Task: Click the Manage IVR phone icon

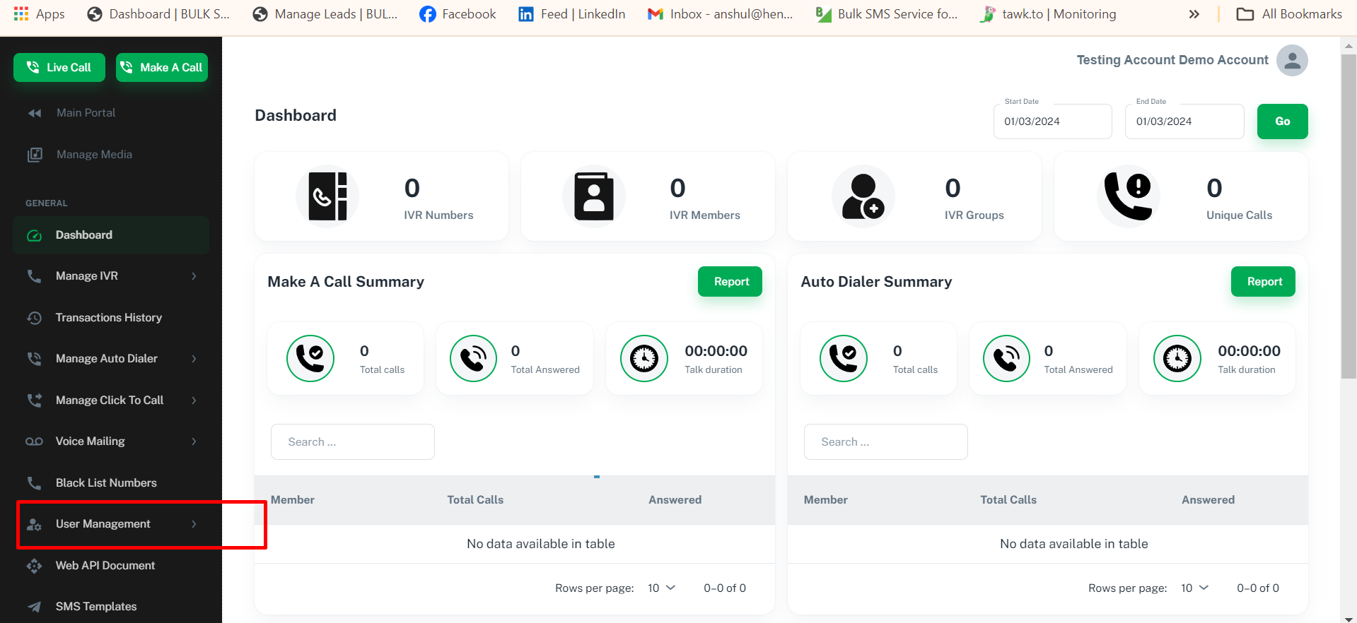Action: pyautogui.click(x=34, y=276)
